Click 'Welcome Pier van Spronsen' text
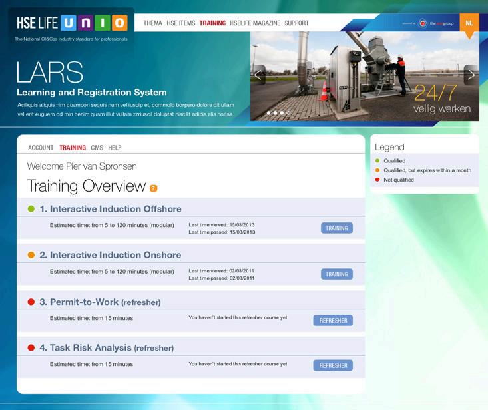Image resolution: width=488 pixels, height=410 pixels. click(82, 166)
